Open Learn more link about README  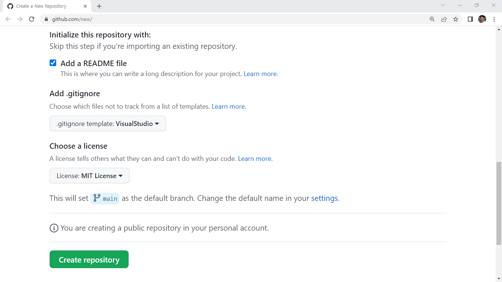point(261,74)
